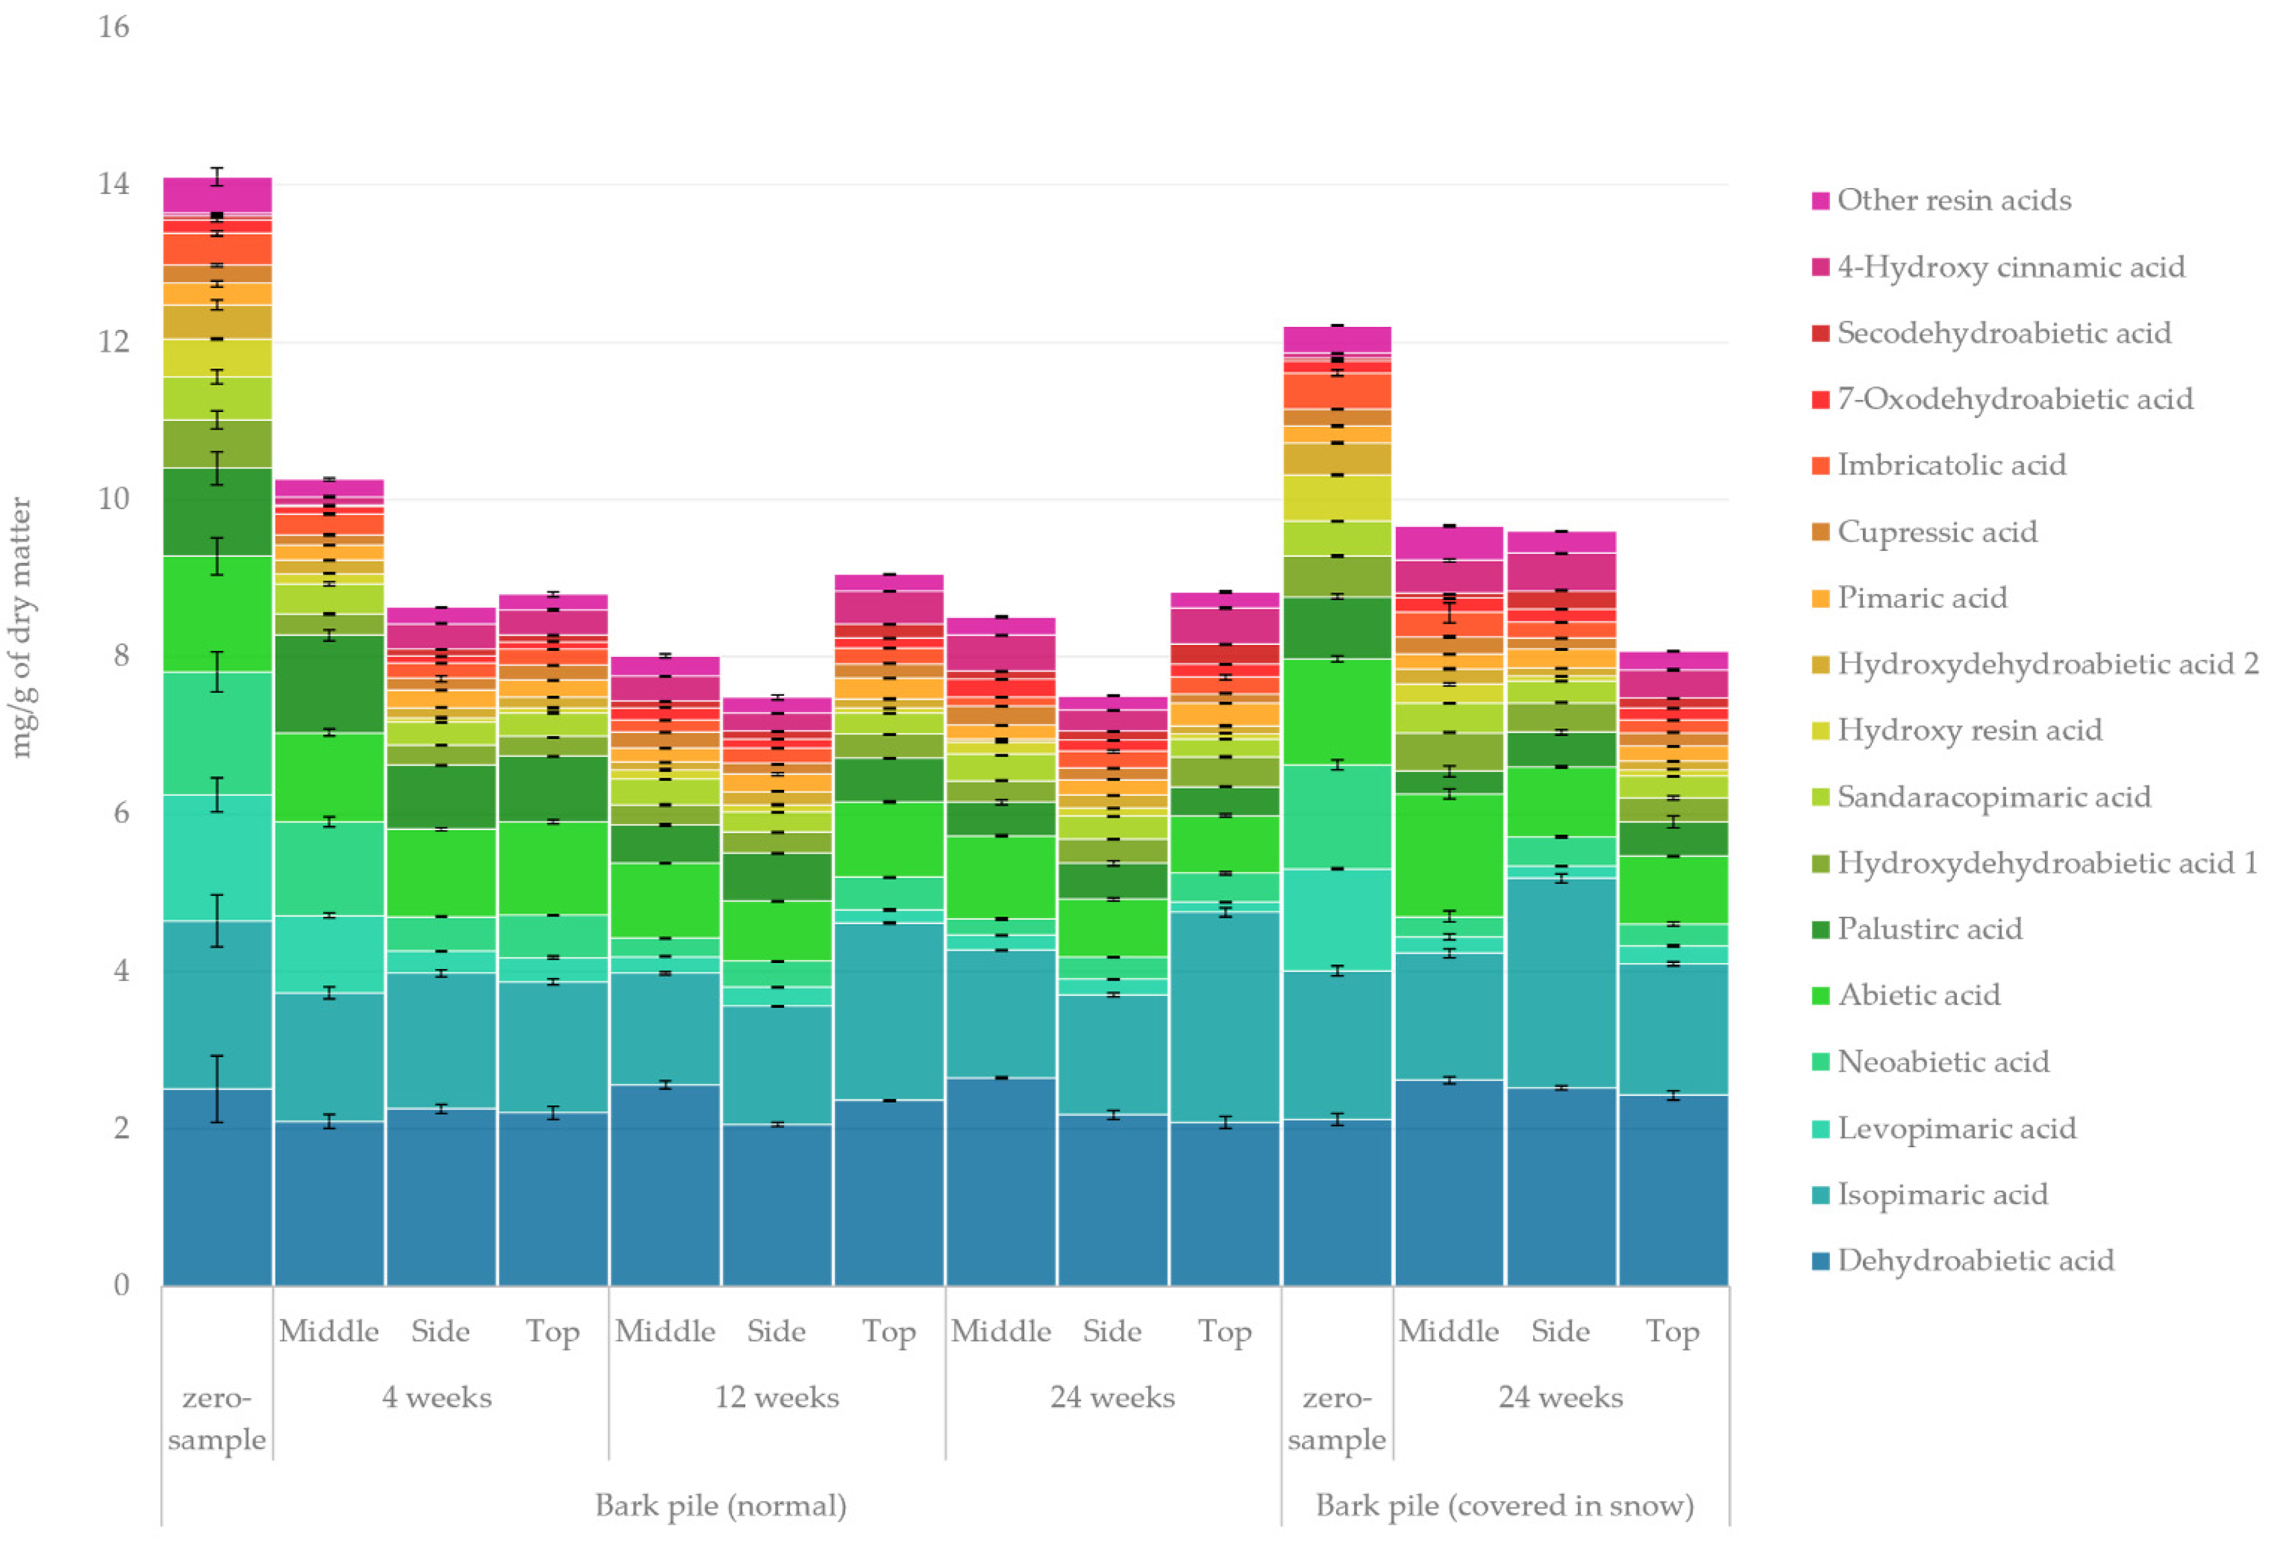Click the Levopimaric acid legend swatch

1820,1129
